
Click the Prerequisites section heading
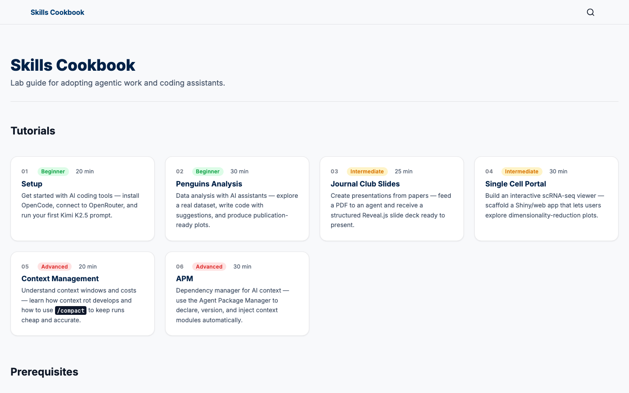(x=44, y=372)
